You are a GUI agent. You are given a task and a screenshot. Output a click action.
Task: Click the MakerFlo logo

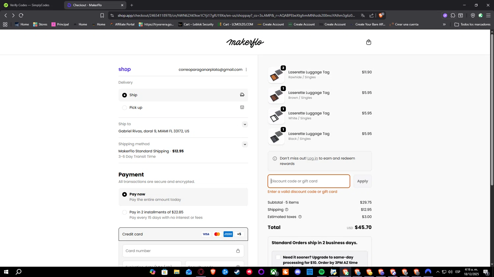point(245,42)
